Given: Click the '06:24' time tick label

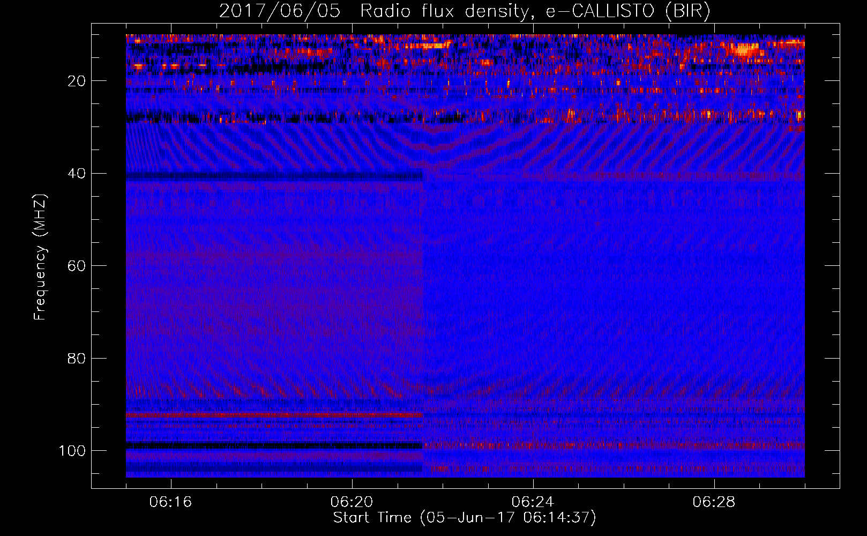Looking at the screenshot, I should pos(533,502).
